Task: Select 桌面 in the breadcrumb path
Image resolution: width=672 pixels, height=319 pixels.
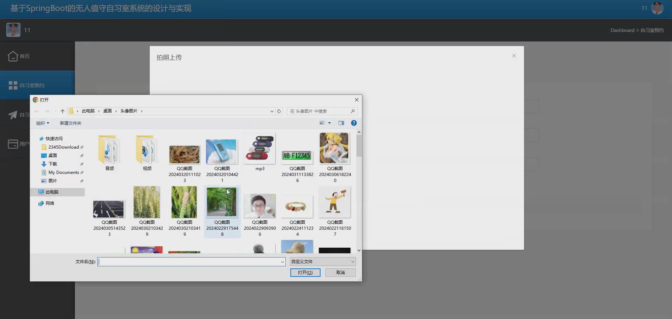Action: (x=107, y=111)
